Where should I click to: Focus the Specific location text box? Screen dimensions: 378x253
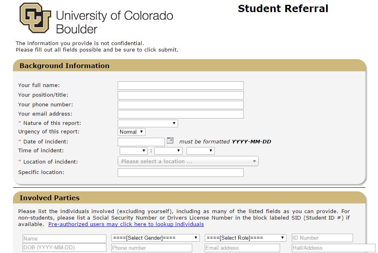(x=181, y=172)
